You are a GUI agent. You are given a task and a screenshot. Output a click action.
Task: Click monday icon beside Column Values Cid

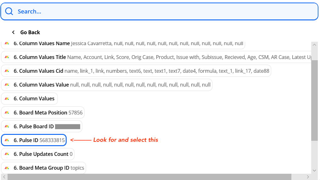click(x=7, y=71)
